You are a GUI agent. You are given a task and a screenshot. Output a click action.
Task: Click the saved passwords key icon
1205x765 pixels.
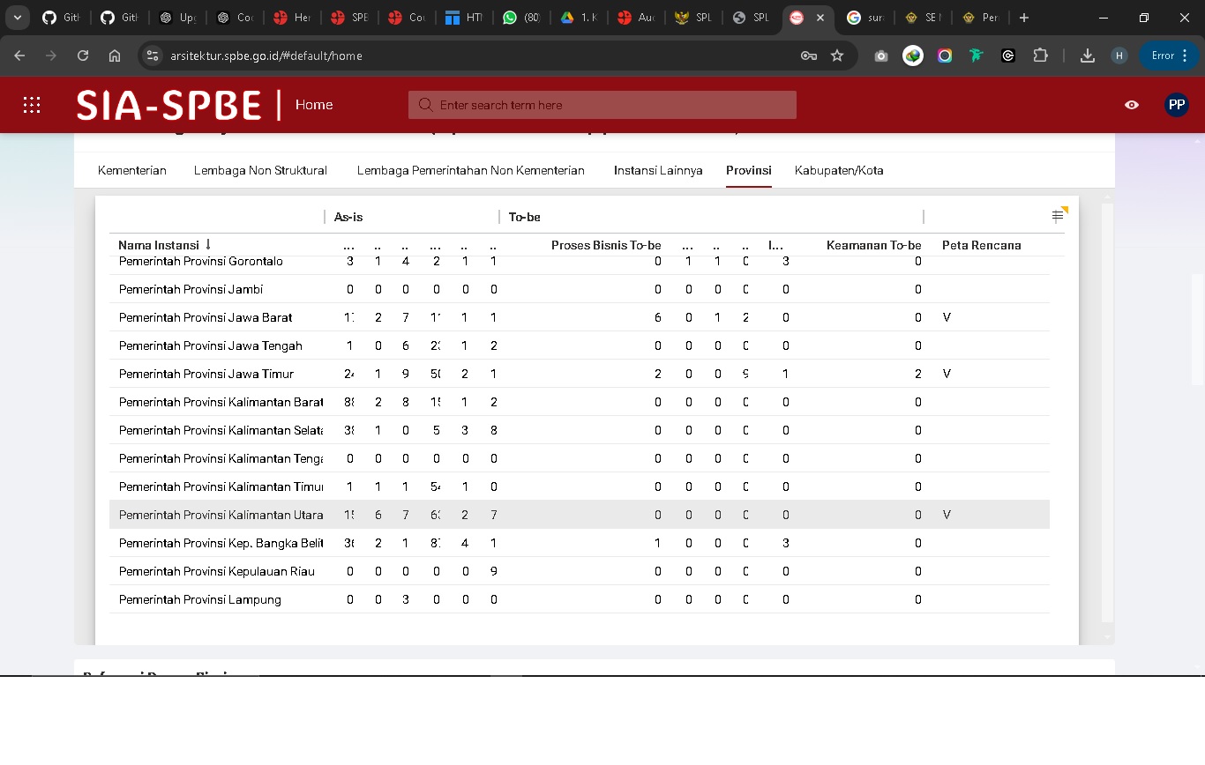(x=808, y=56)
